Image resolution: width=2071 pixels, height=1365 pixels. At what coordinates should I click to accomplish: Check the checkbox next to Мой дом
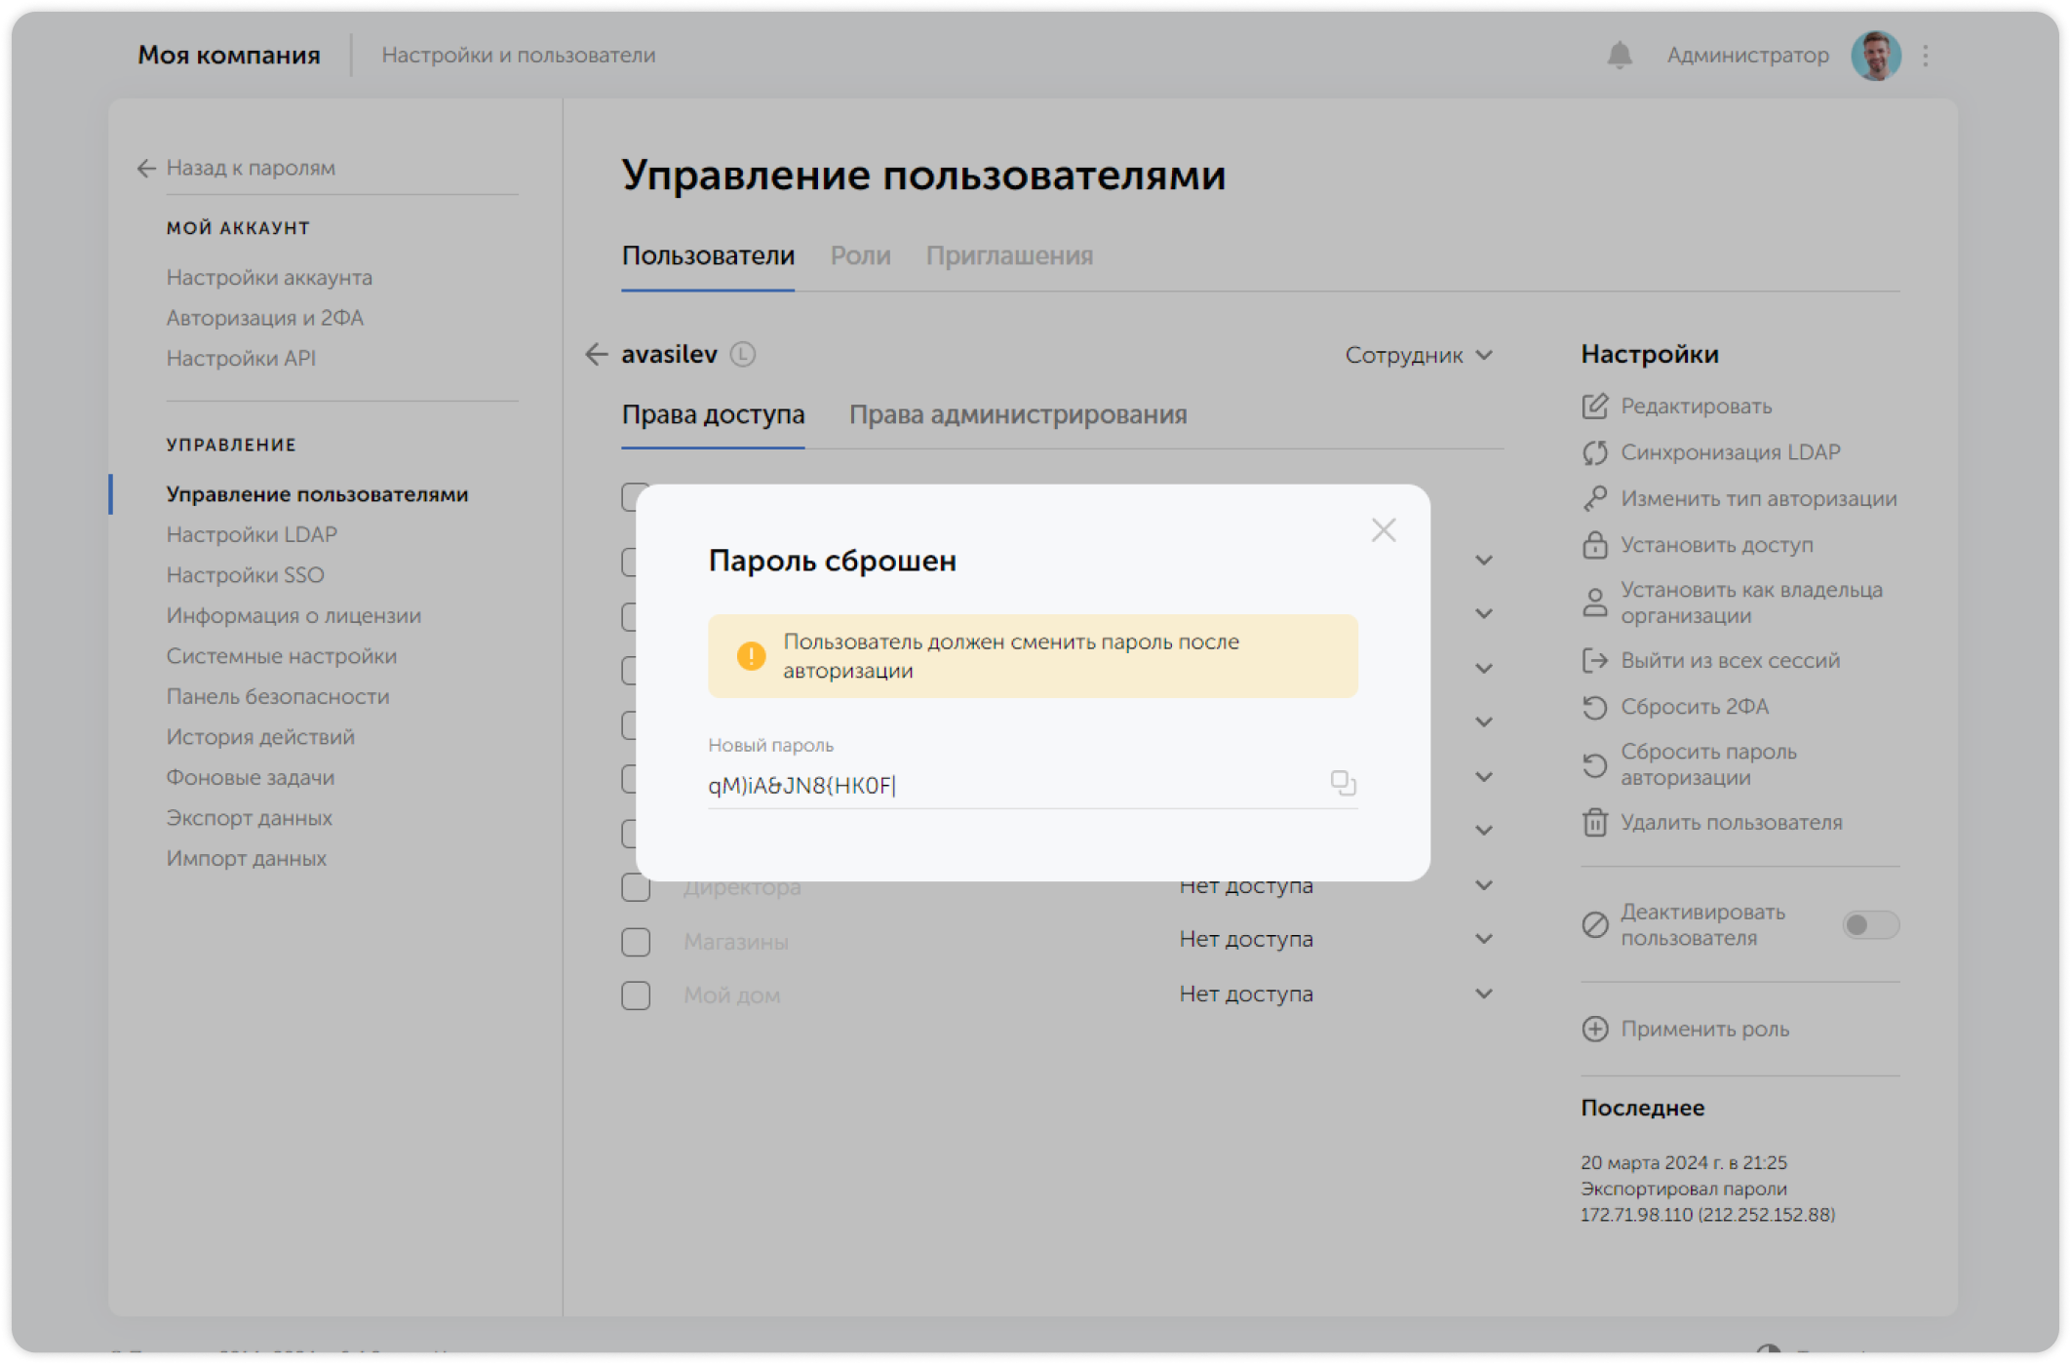click(636, 995)
